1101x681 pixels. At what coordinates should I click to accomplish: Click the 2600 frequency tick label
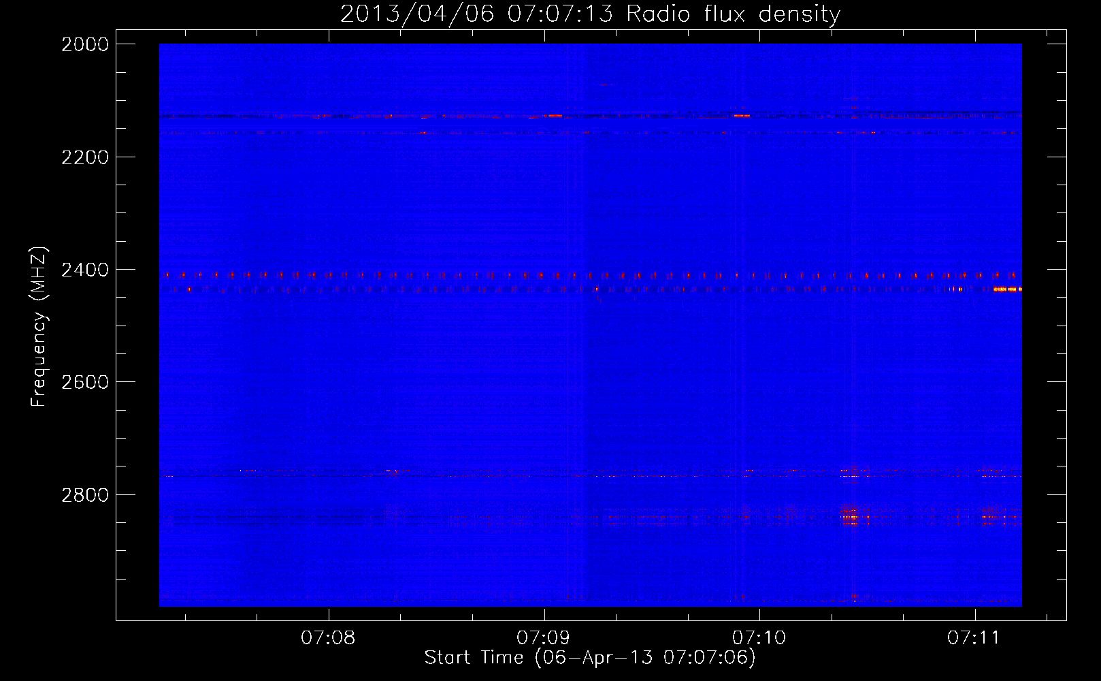(85, 382)
